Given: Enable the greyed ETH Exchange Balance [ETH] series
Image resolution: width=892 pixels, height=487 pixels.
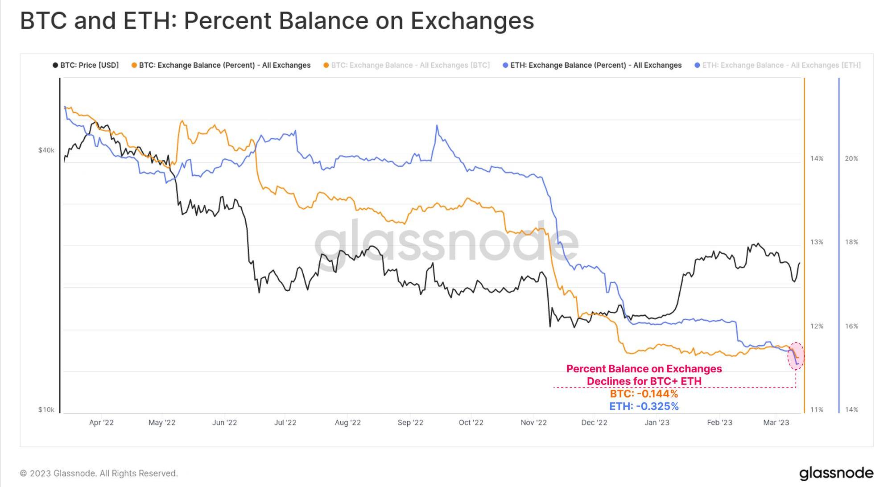Looking at the screenshot, I should pos(777,65).
